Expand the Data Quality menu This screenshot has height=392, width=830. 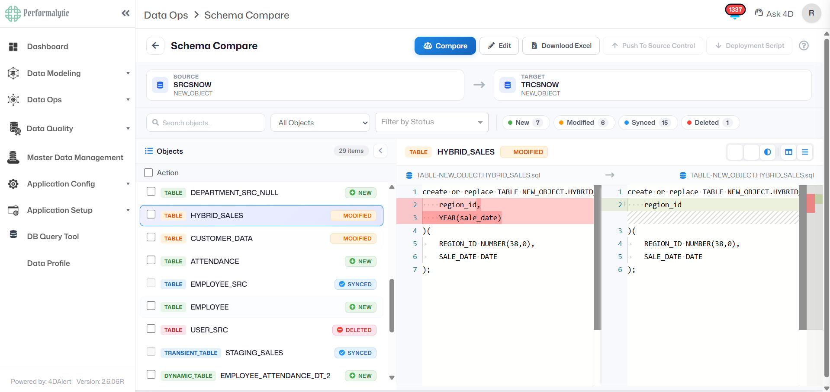(x=68, y=129)
